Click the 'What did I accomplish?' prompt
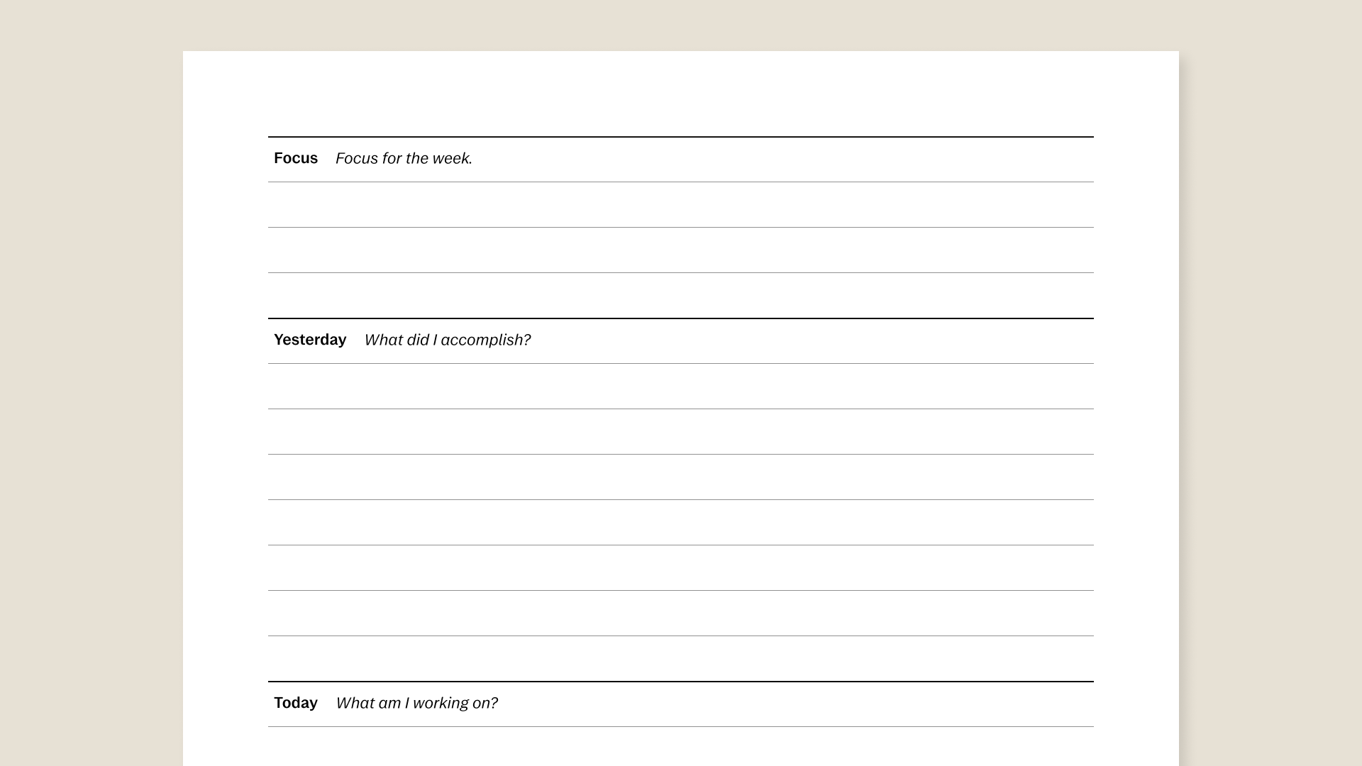This screenshot has width=1362, height=766. click(447, 340)
